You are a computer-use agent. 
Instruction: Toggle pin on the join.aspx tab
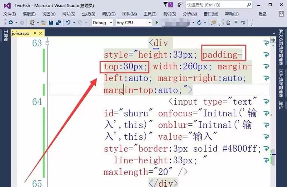[34, 33]
